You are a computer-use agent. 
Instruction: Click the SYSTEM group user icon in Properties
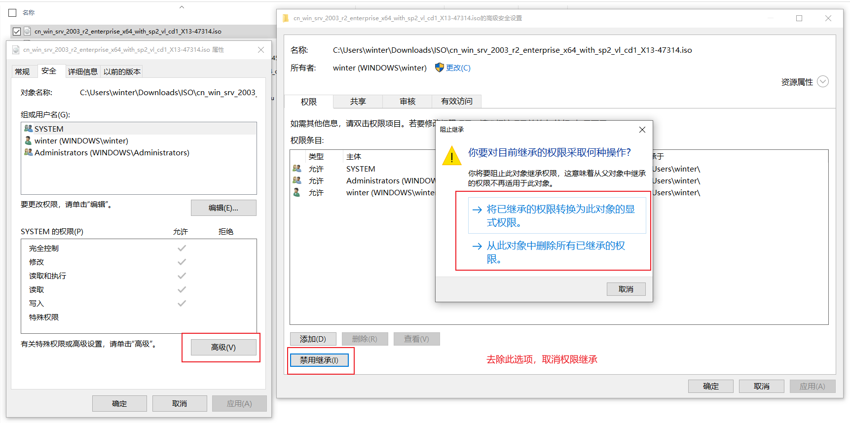(29, 129)
